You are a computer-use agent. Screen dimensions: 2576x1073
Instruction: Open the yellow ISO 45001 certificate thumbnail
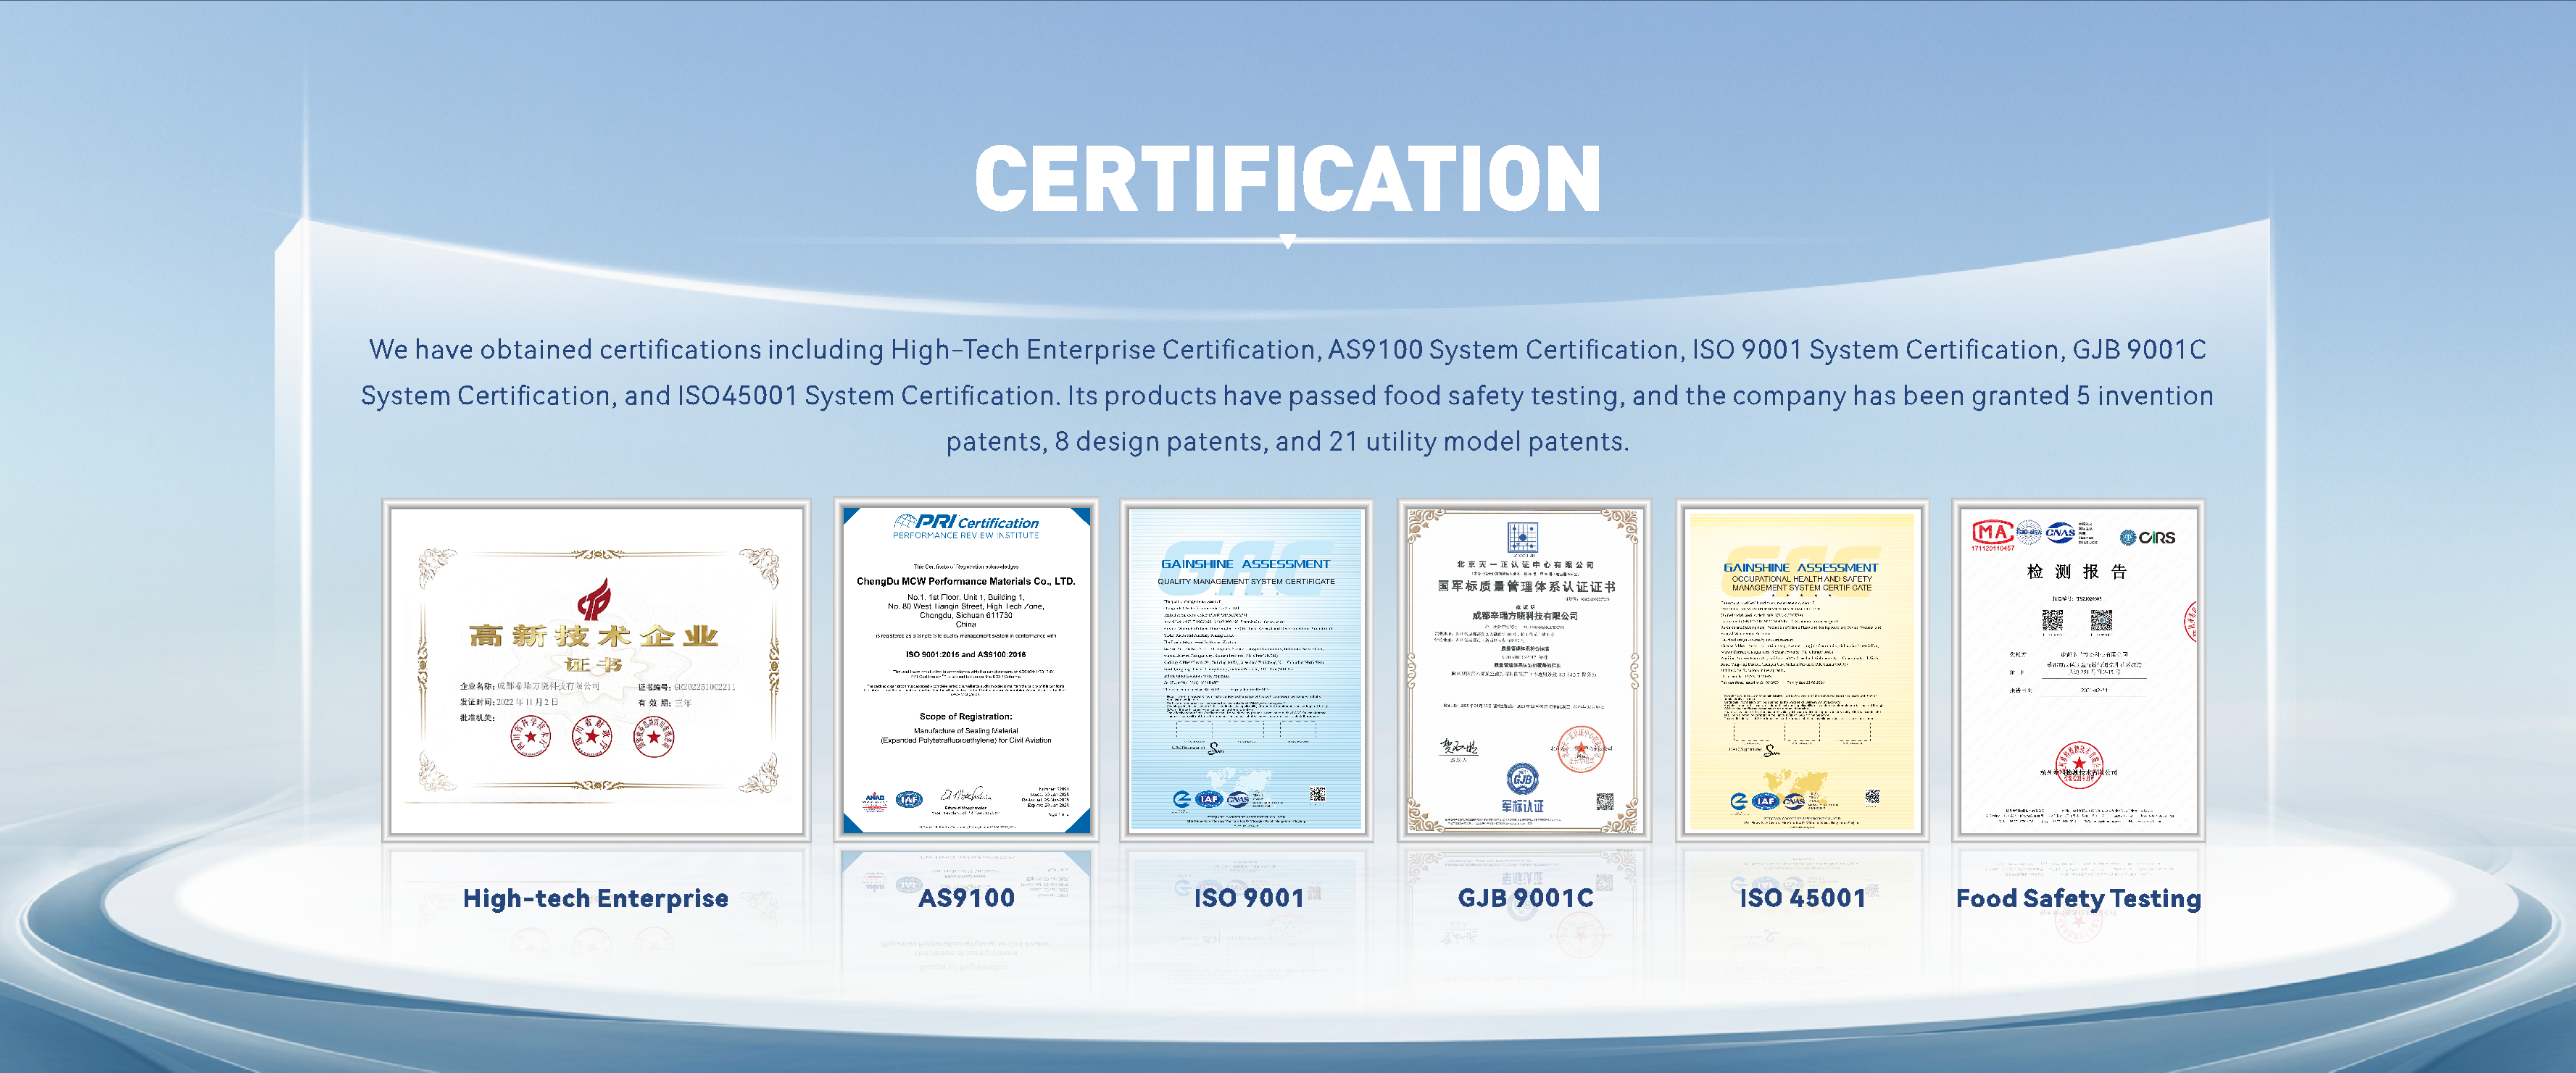(x=1802, y=669)
